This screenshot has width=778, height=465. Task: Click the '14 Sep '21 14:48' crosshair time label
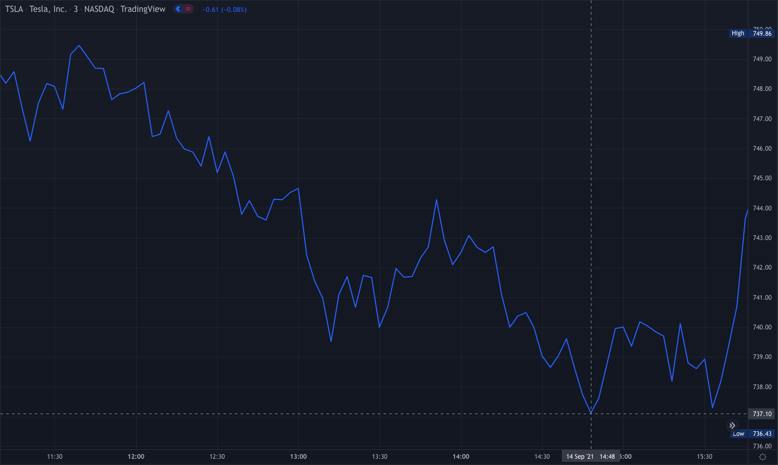[591, 457]
